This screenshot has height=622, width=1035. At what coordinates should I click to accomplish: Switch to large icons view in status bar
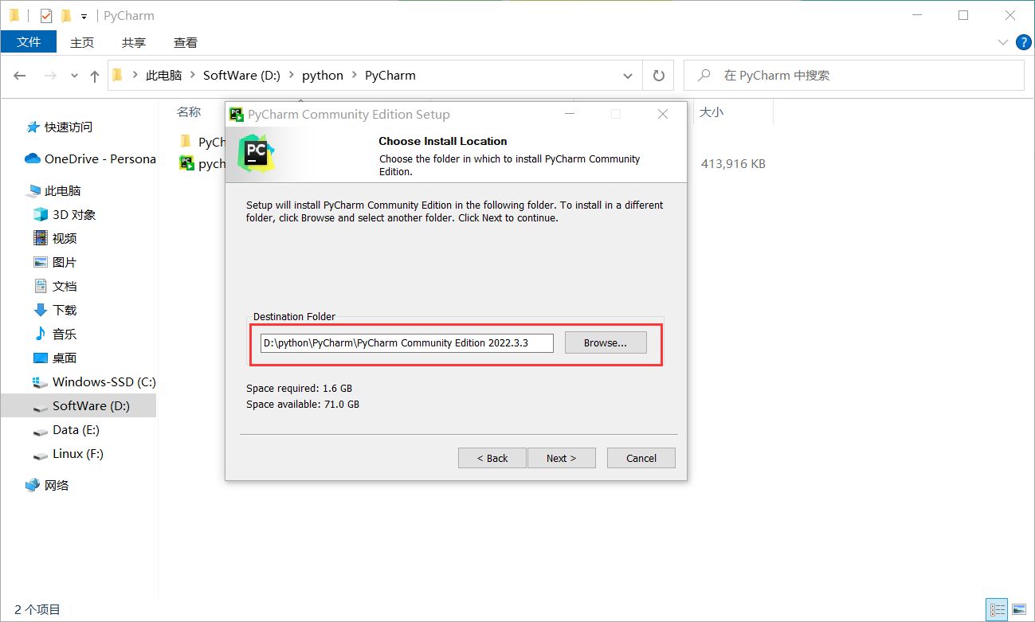click(x=1018, y=610)
